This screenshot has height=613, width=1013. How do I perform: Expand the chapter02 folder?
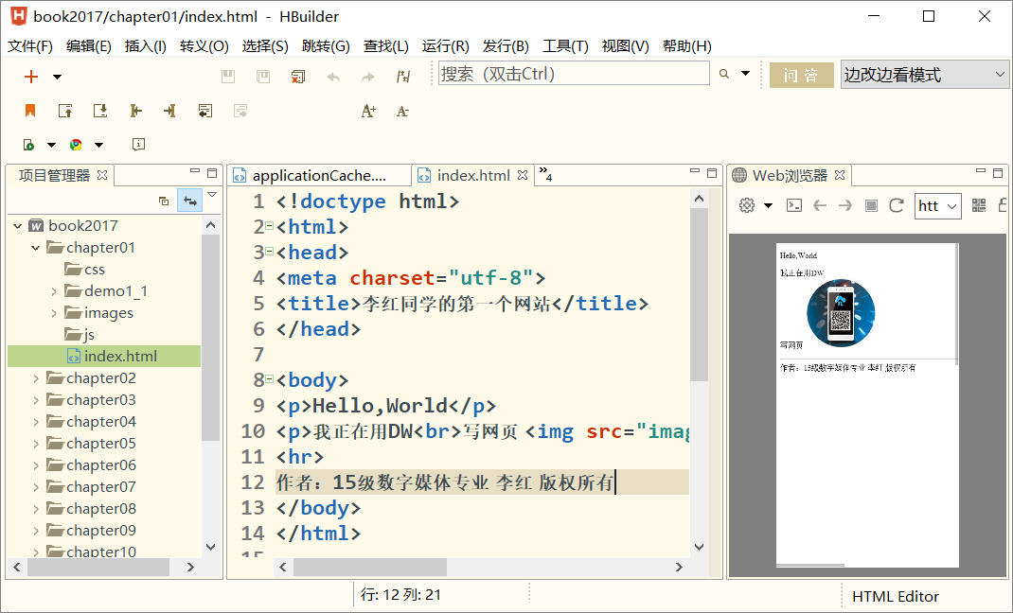[36, 378]
